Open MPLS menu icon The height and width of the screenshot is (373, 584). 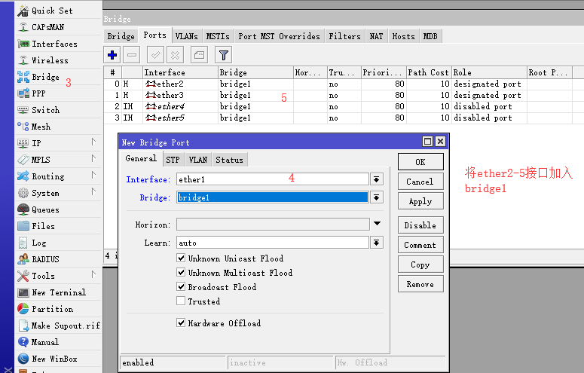click(23, 160)
